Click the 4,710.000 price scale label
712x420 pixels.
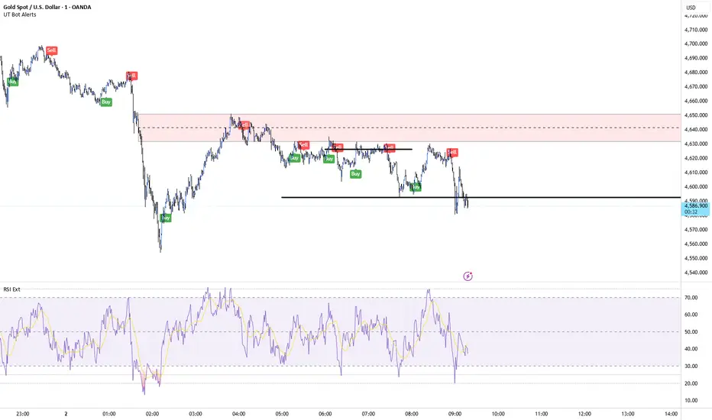click(696, 30)
